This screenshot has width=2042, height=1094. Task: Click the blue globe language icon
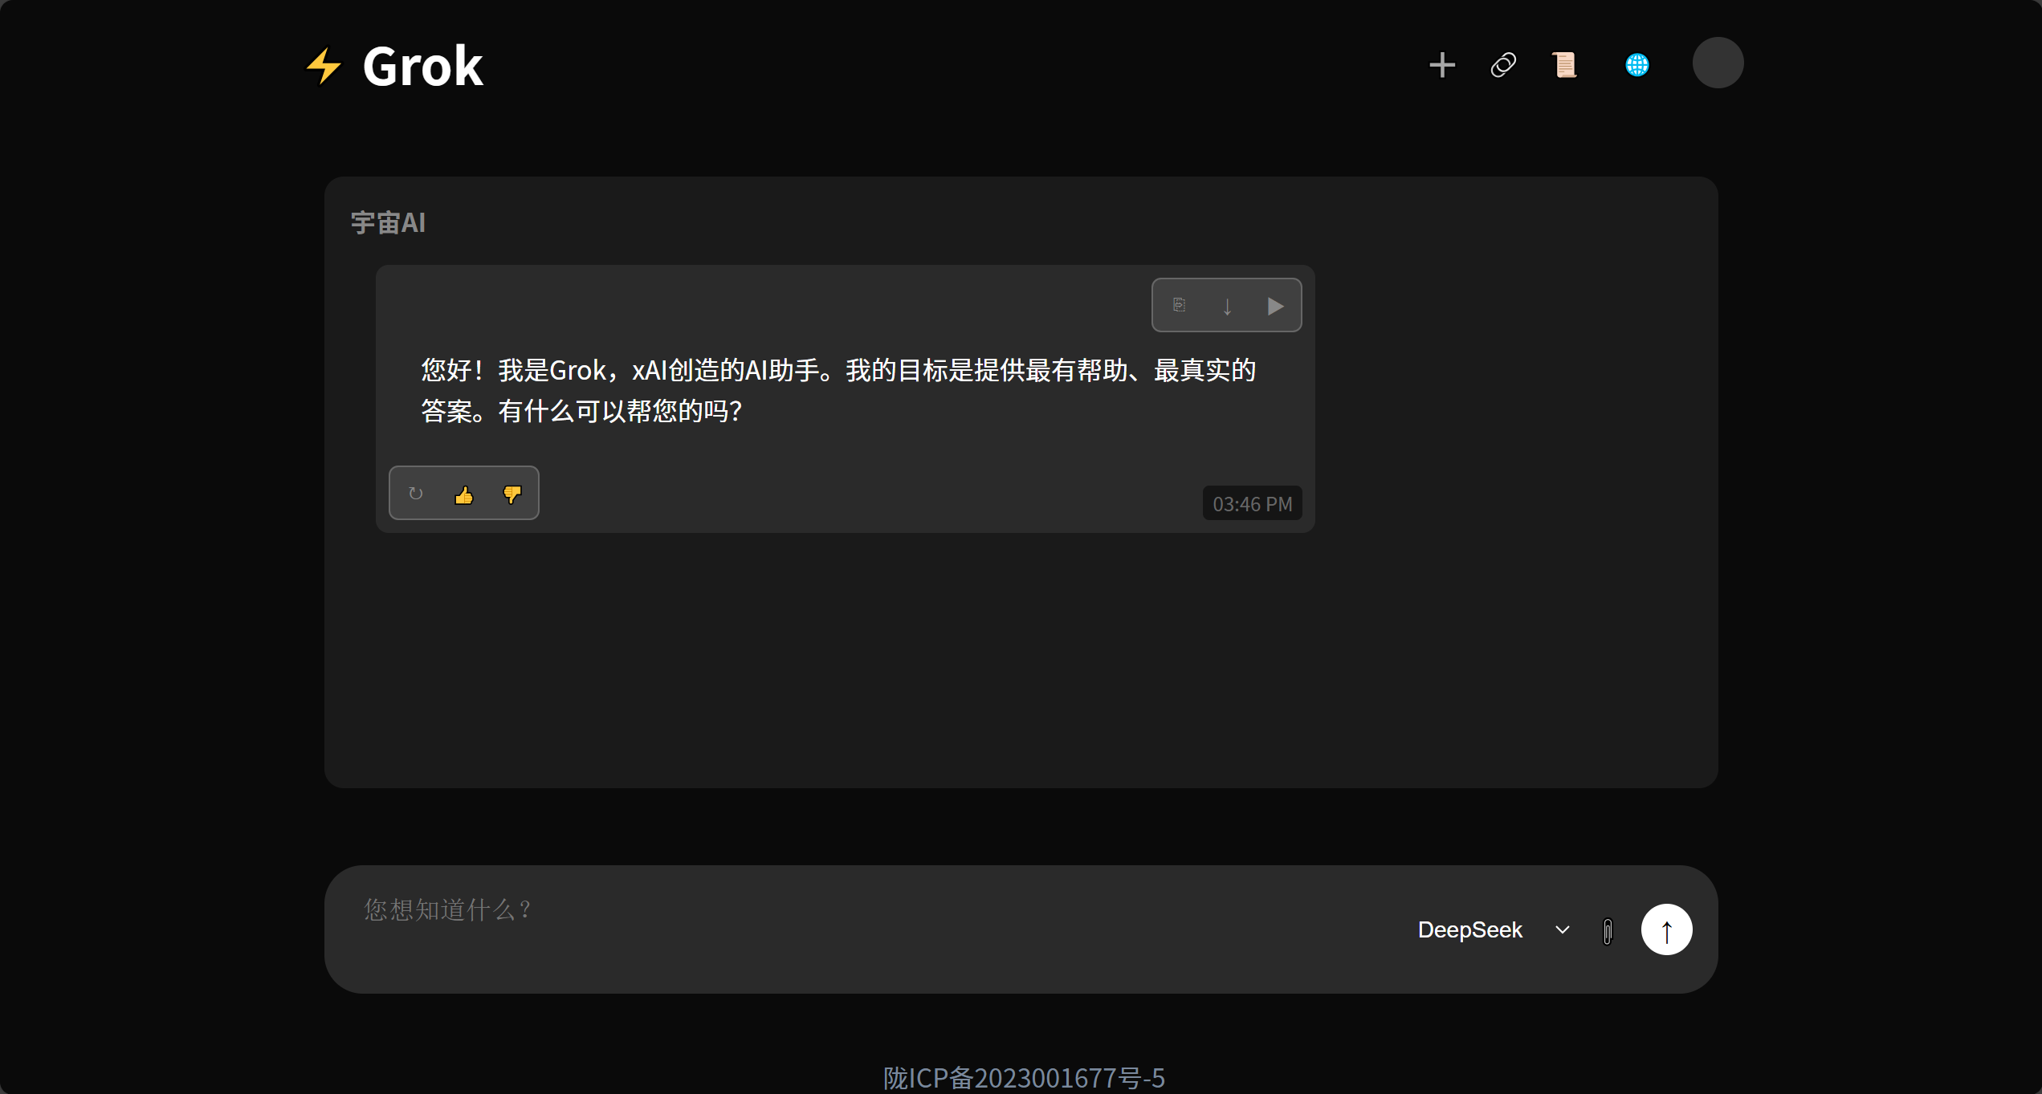click(x=1637, y=65)
